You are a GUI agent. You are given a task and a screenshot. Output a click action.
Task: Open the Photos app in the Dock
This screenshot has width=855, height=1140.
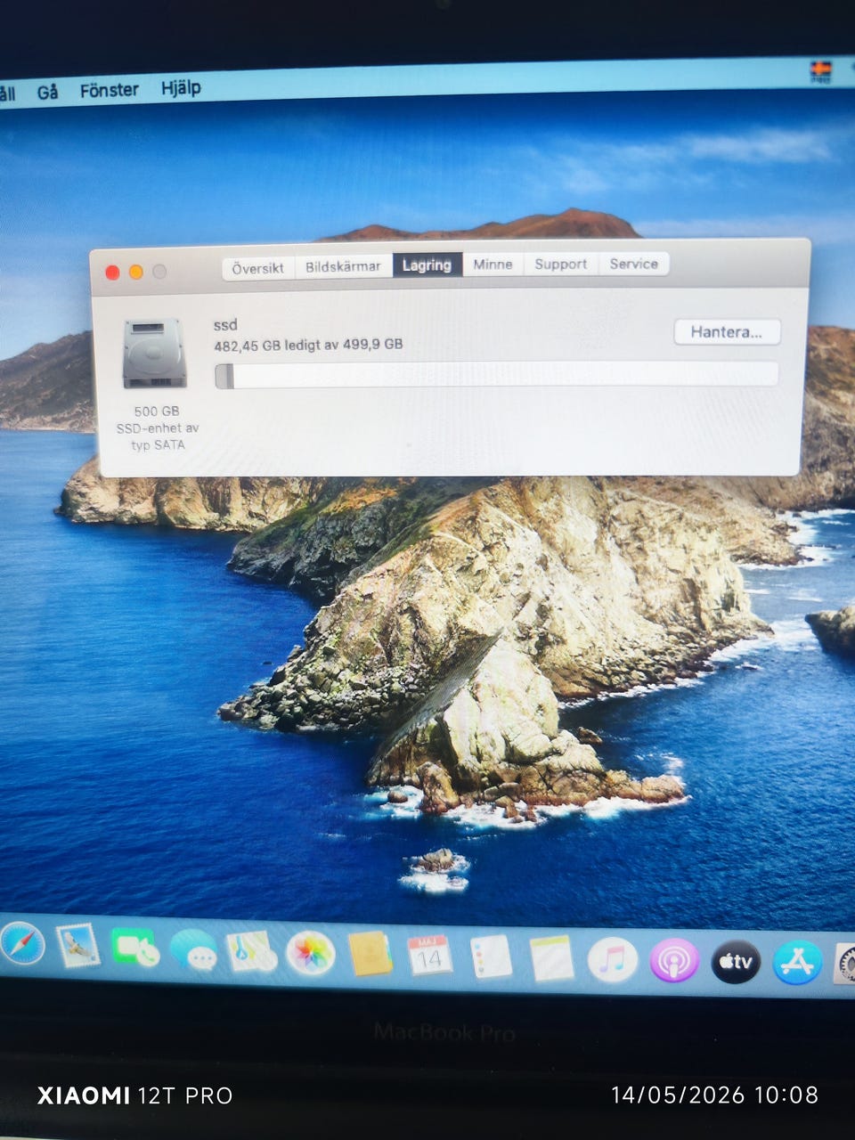point(310,954)
